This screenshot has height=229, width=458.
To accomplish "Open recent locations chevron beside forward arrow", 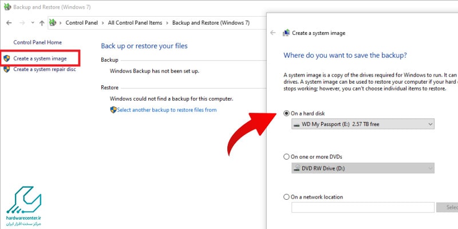I will [x=33, y=22].
